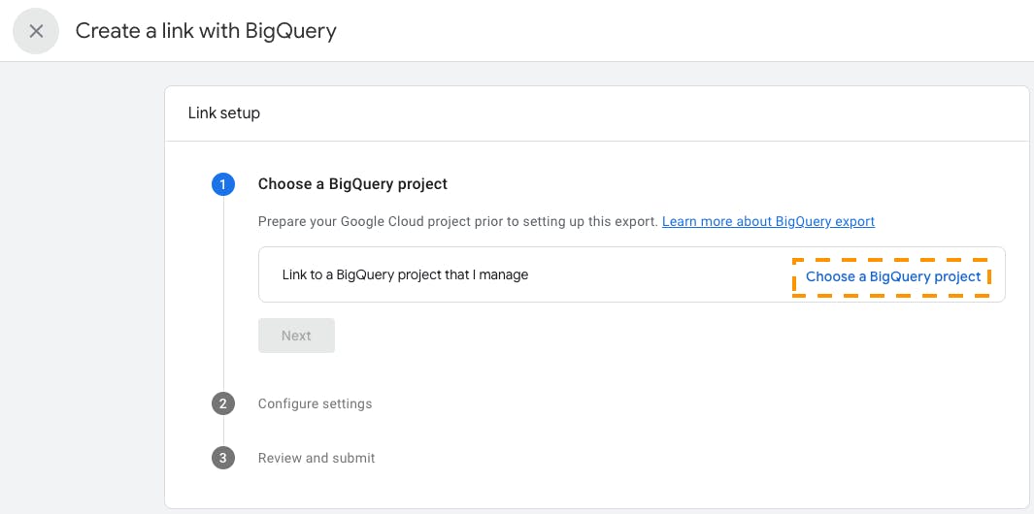The image size is (1034, 514).
Task: Click Choose a BigQuery project
Action: pyautogui.click(x=893, y=276)
